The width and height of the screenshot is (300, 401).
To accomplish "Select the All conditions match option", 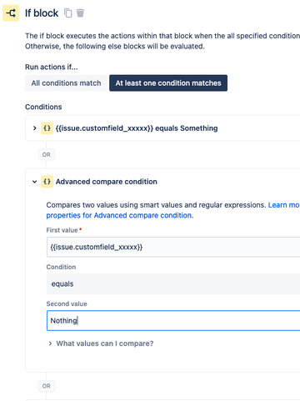I will click(66, 83).
